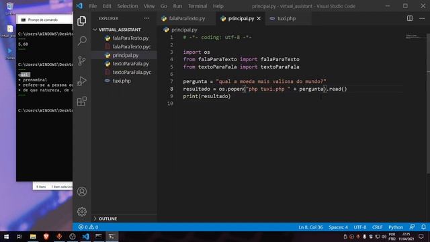Screen dimensions: 430x242
Task: Open textoParaFala.py in the explorer tree
Action: click(x=130, y=64)
